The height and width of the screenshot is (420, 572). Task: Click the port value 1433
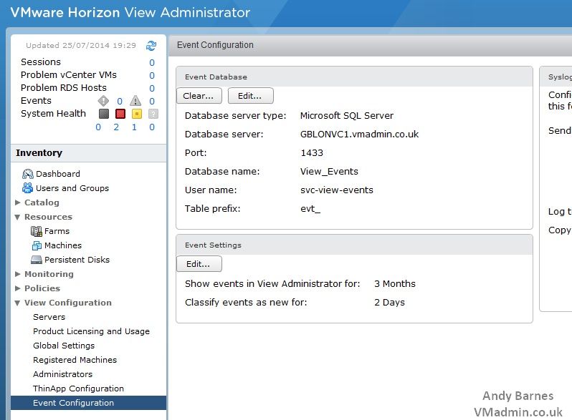[312, 152]
